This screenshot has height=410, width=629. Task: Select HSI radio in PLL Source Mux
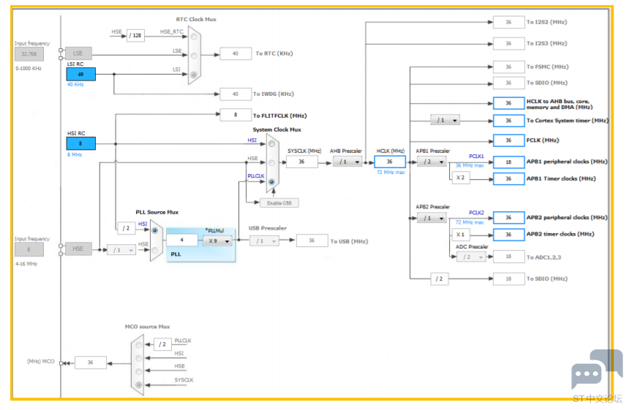coord(155,230)
